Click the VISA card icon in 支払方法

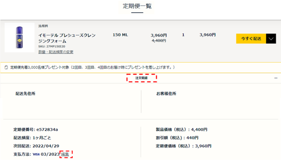(36, 154)
